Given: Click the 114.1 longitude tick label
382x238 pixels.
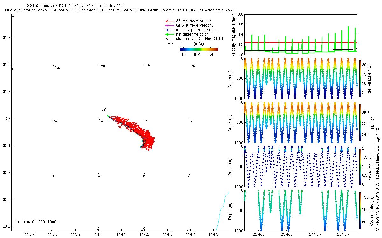Looking at the screenshot, I should (x=121, y=235).
